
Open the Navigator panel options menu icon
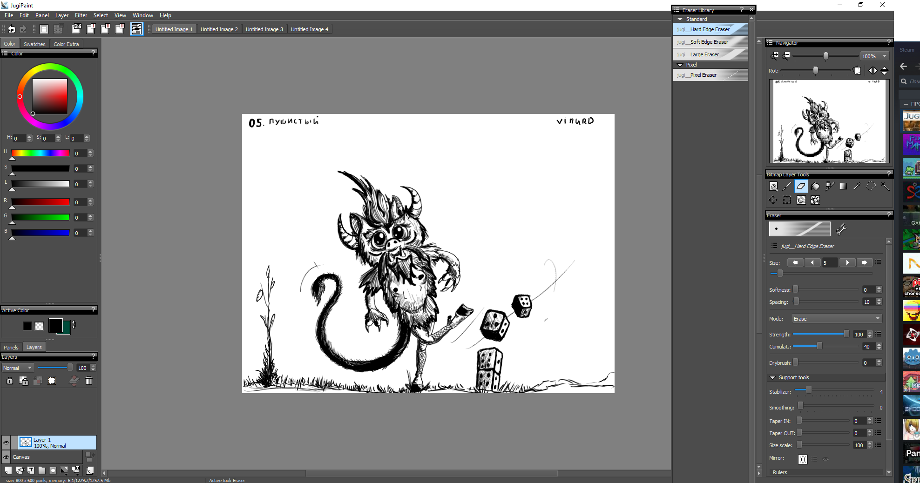(770, 43)
